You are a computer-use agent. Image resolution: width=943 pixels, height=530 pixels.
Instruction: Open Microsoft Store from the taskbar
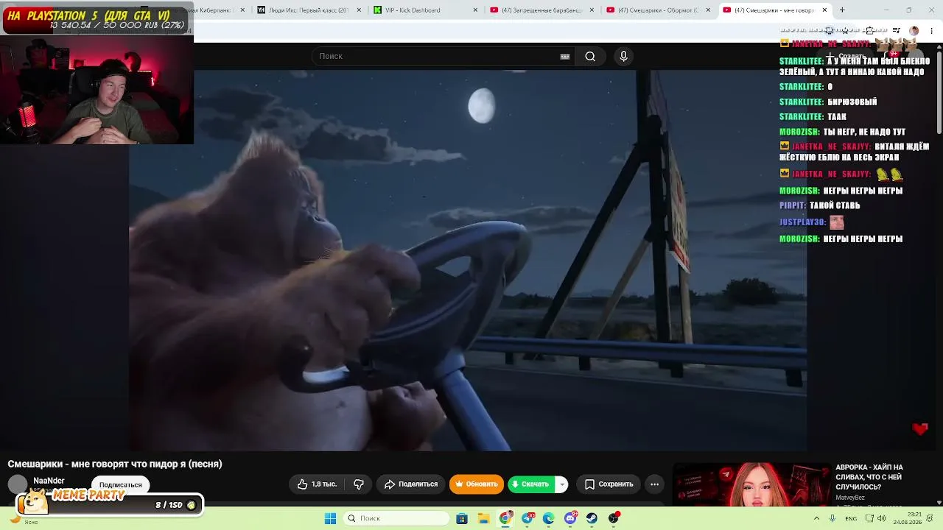(462, 518)
